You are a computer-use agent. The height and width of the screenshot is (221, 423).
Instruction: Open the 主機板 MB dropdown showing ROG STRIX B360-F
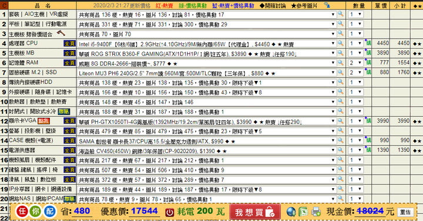click(207, 53)
